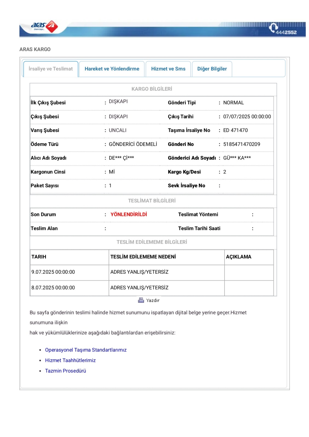Click the Gönderi Tipi value NORMAL

(x=234, y=103)
